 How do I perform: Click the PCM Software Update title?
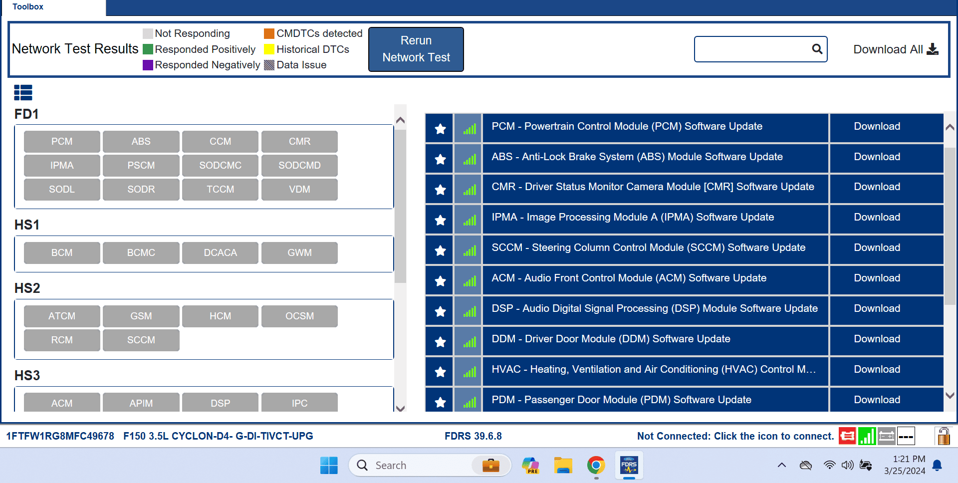click(627, 126)
